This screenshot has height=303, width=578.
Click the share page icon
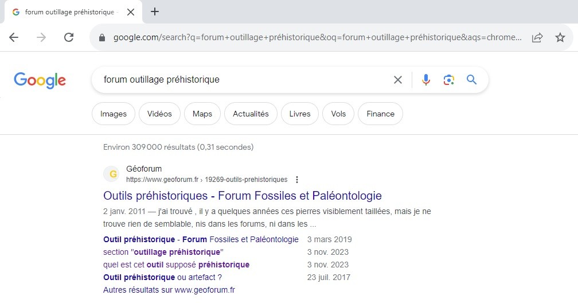(x=537, y=37)
